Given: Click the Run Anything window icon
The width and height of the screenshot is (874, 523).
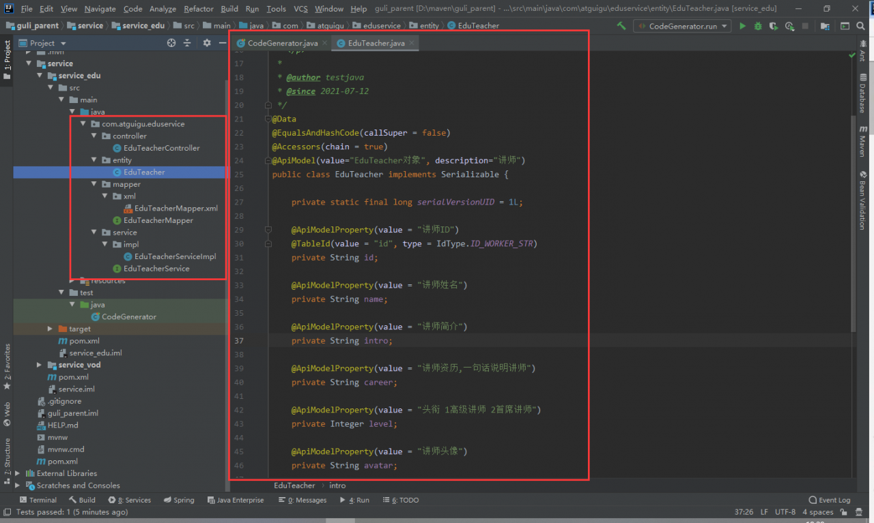Looking at the screenshot, I should (845, 26).
